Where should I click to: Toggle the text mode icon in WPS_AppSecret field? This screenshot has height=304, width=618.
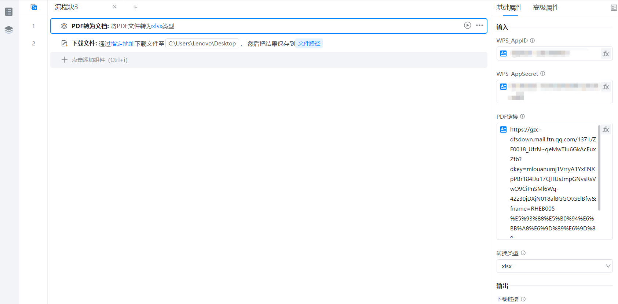point(503,87)
